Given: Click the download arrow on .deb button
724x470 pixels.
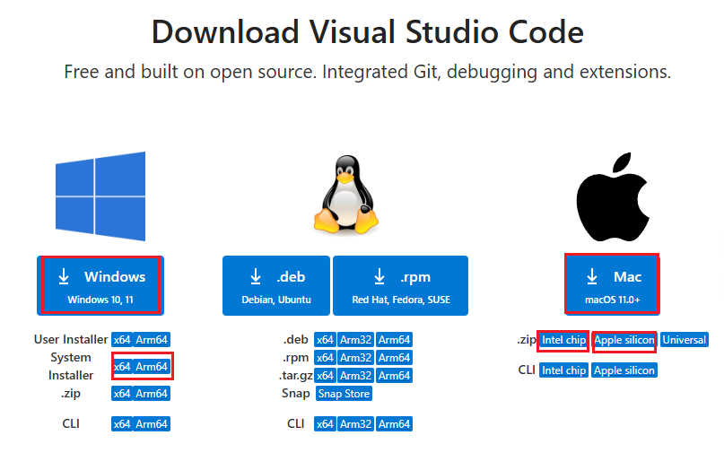Looking at the screenshot, I should [256, 276].
